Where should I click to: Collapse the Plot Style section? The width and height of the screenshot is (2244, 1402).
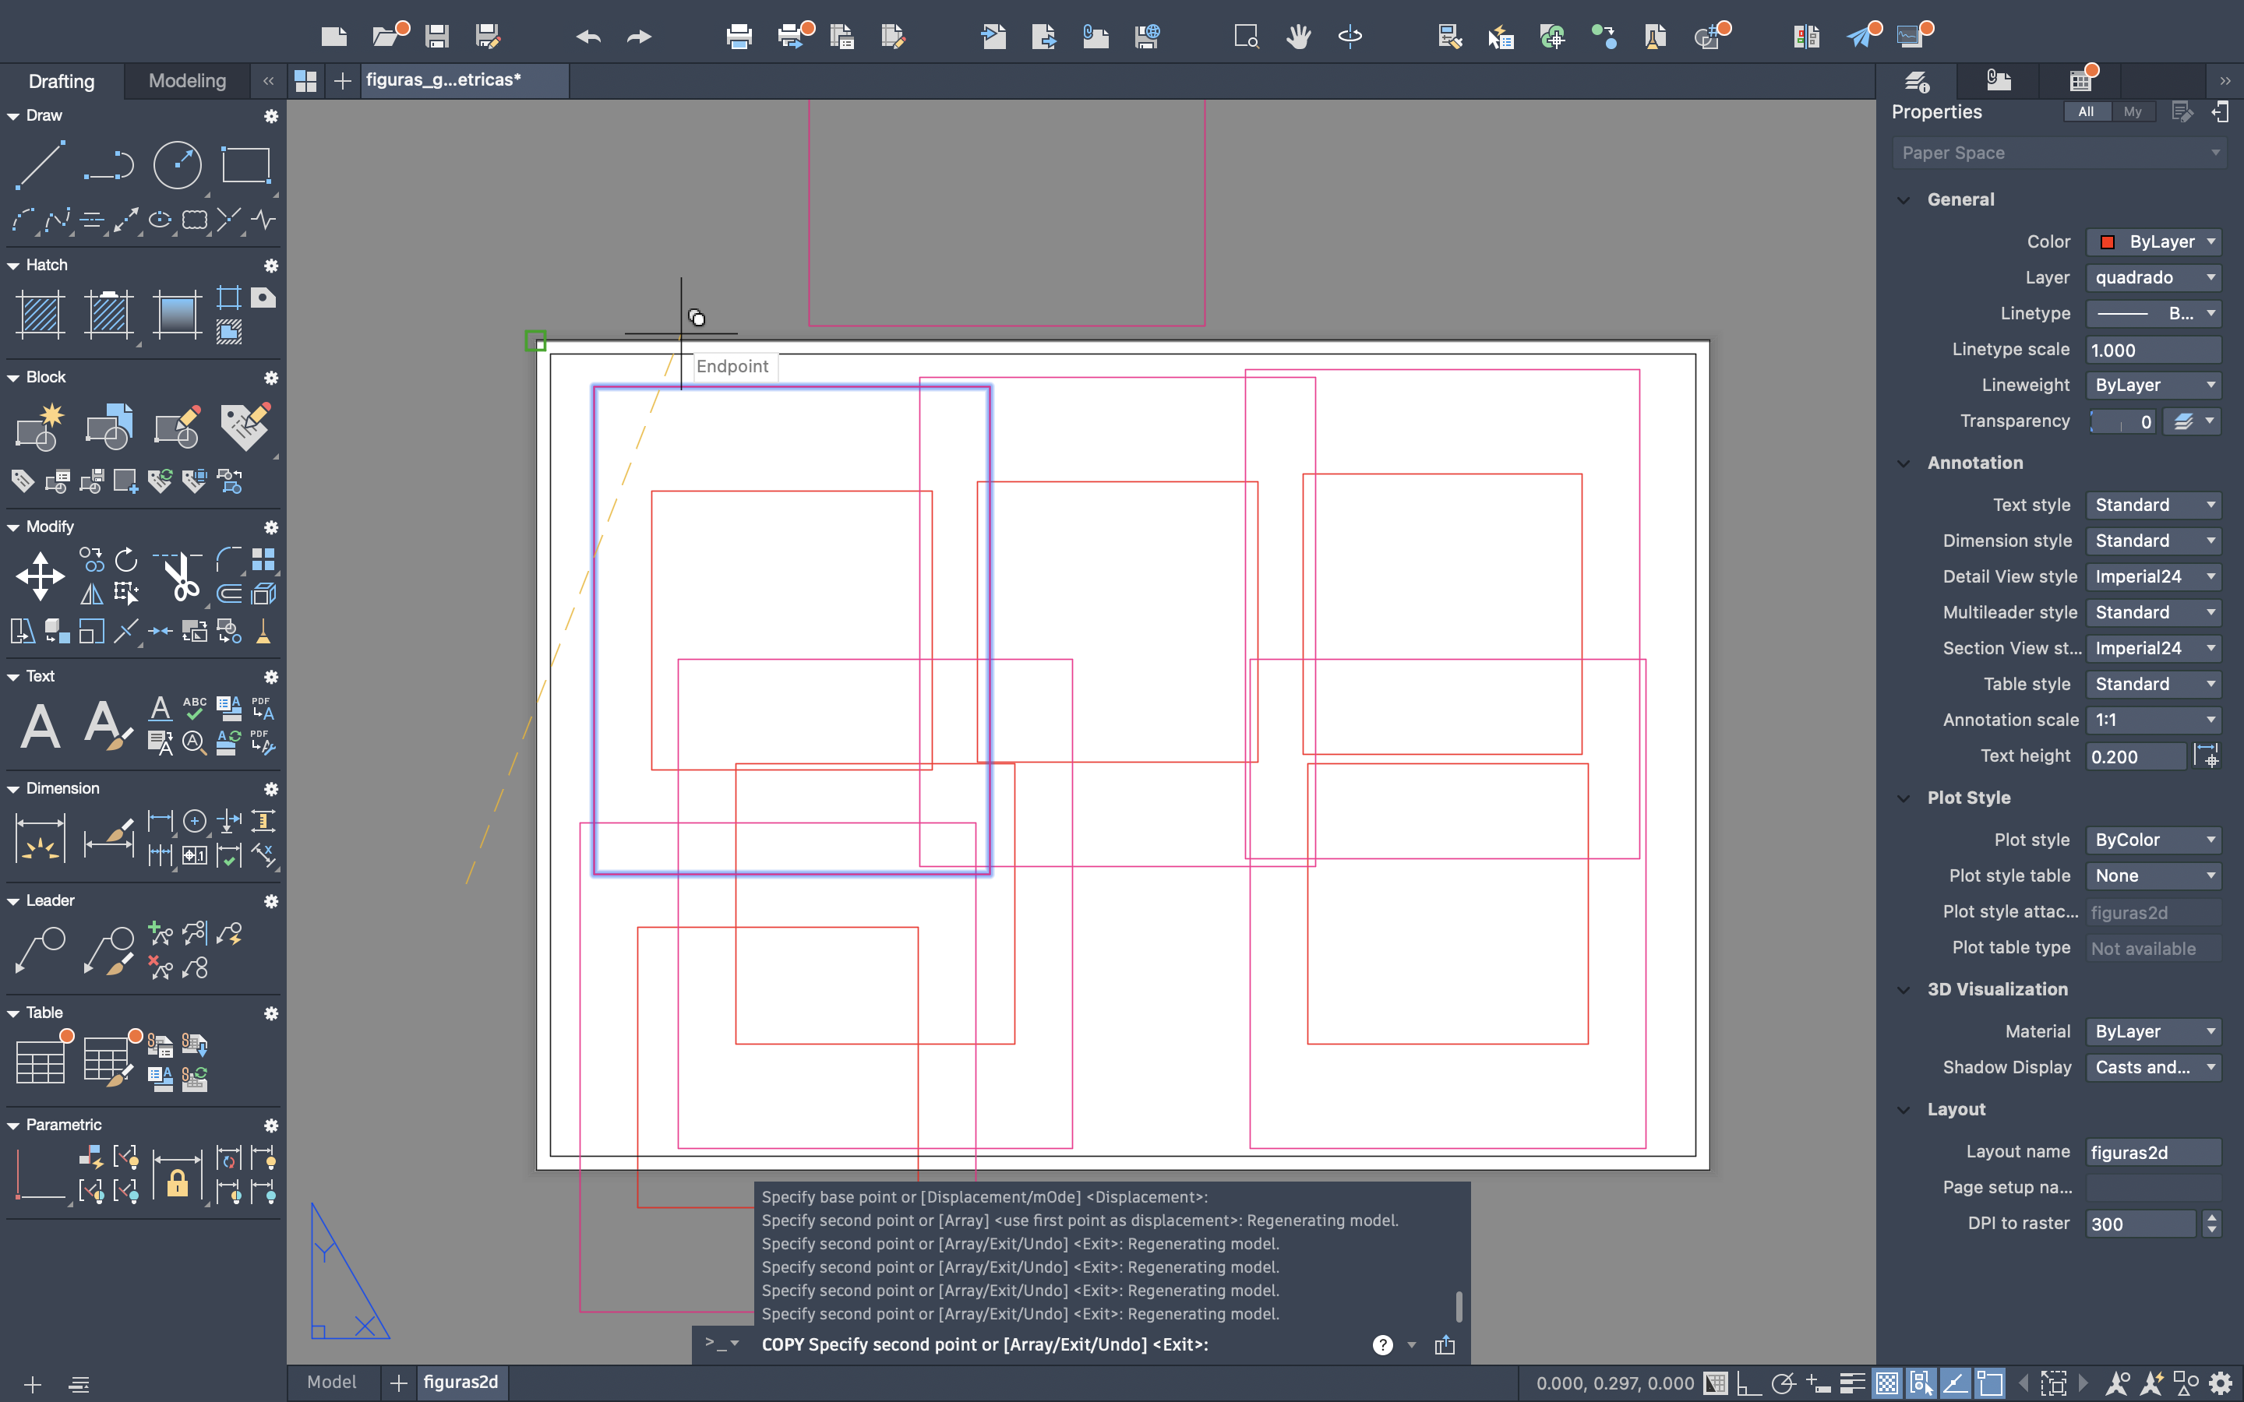pos(1904,798)
